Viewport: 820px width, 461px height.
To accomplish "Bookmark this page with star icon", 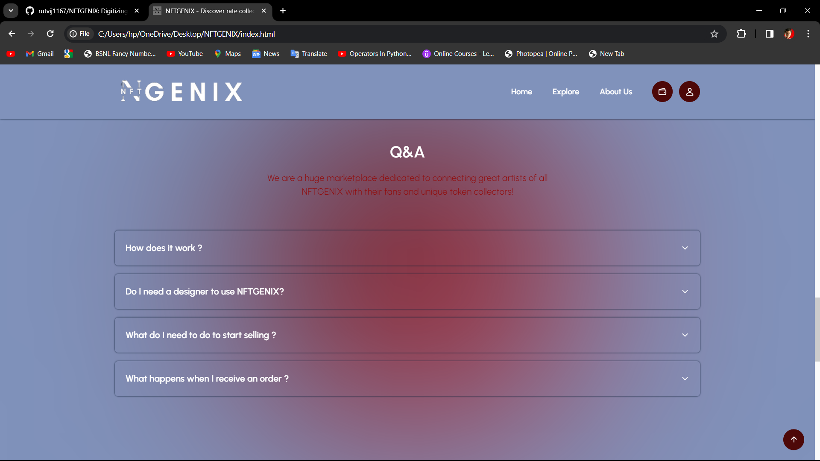I will [714, 34].
